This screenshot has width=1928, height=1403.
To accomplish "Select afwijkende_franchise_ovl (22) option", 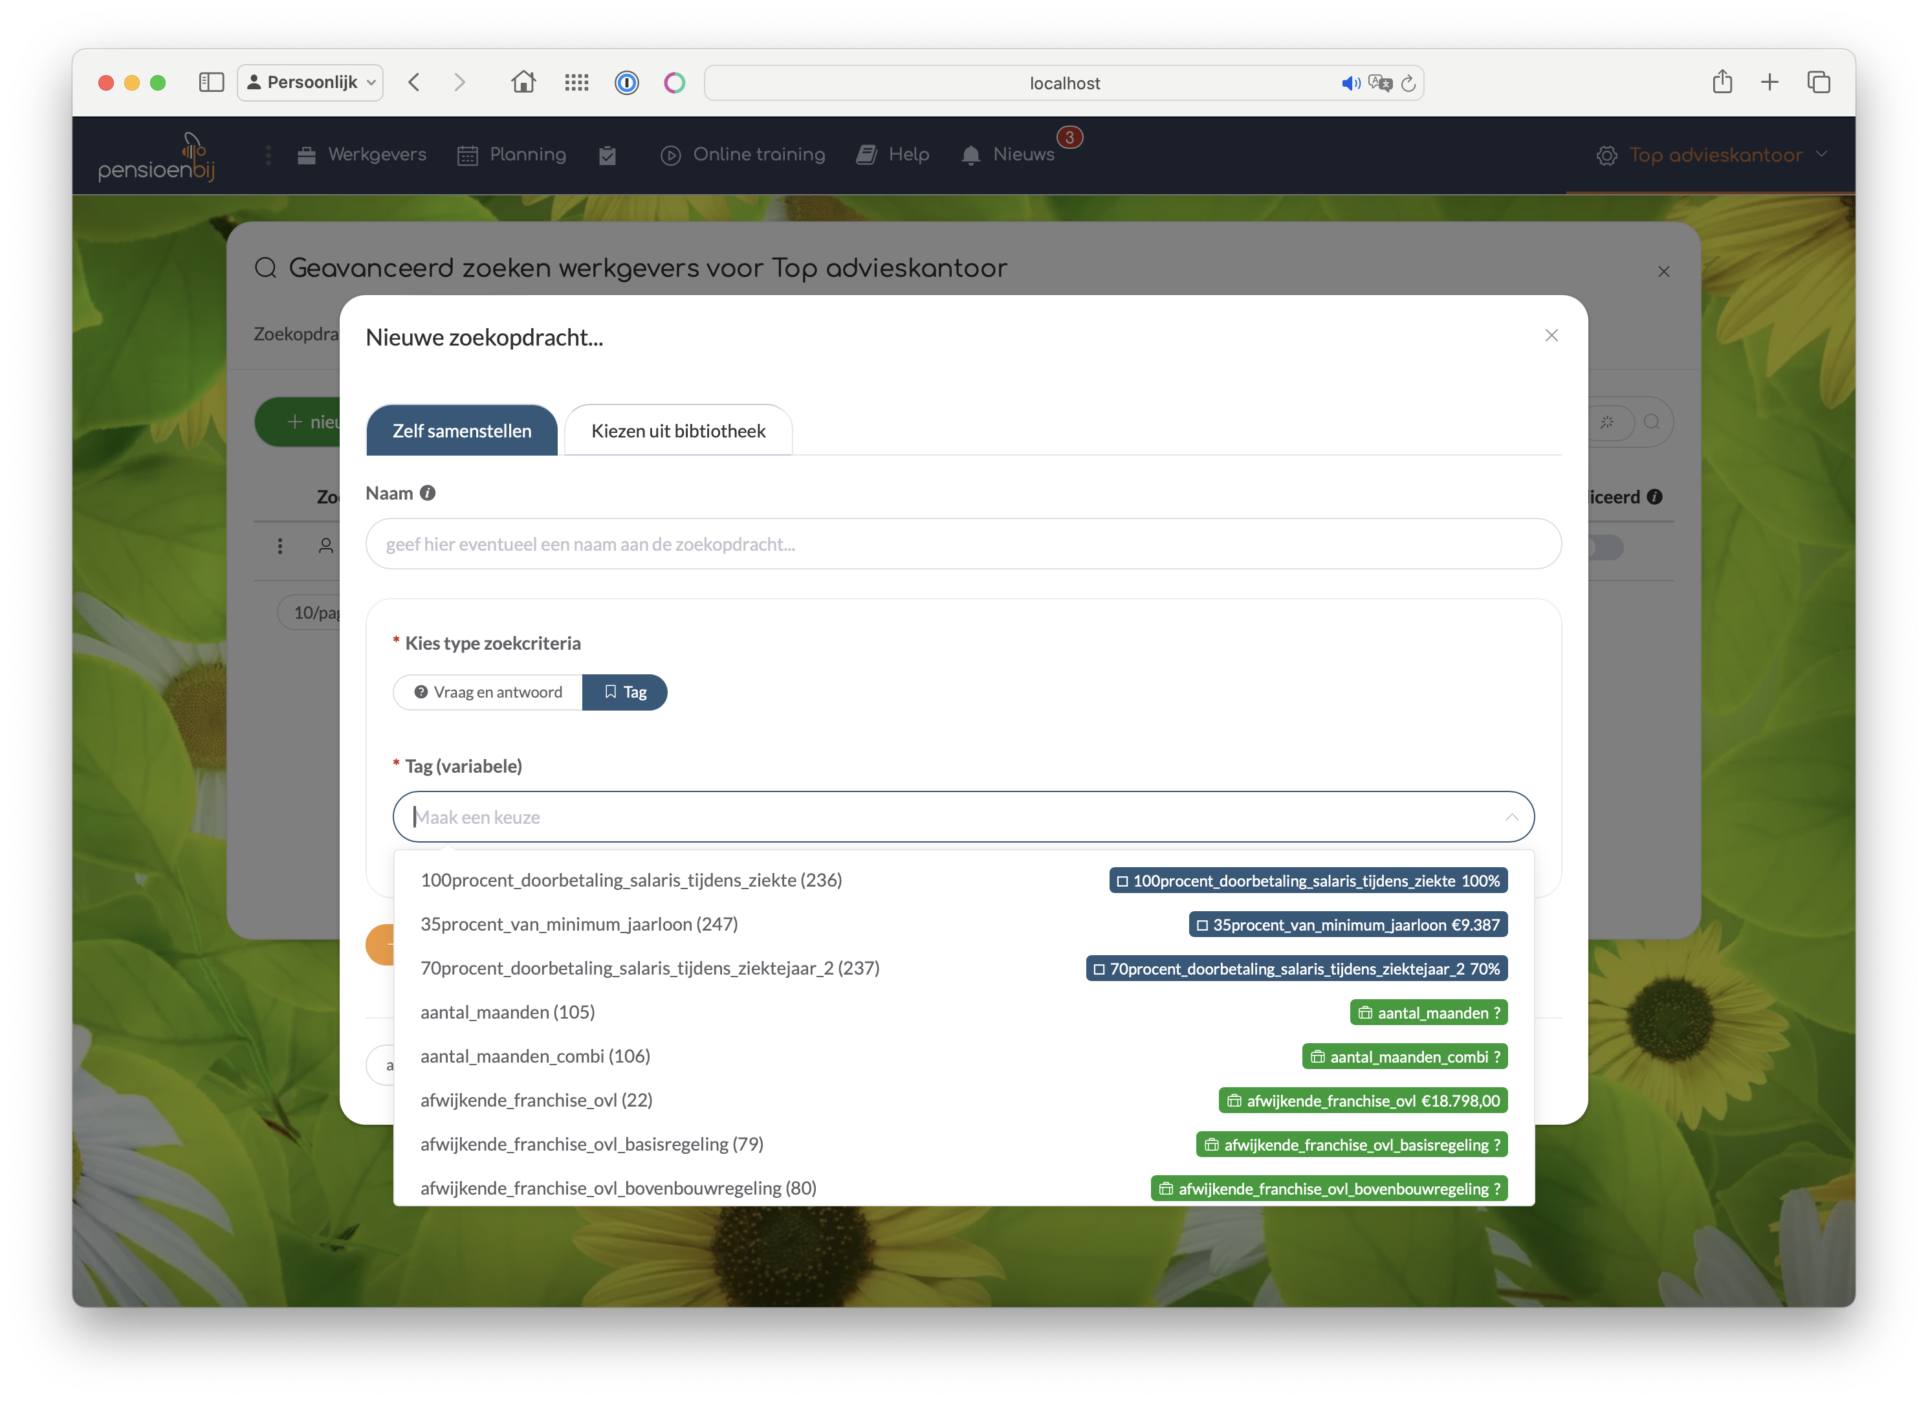I will [x=963, y=1100].
